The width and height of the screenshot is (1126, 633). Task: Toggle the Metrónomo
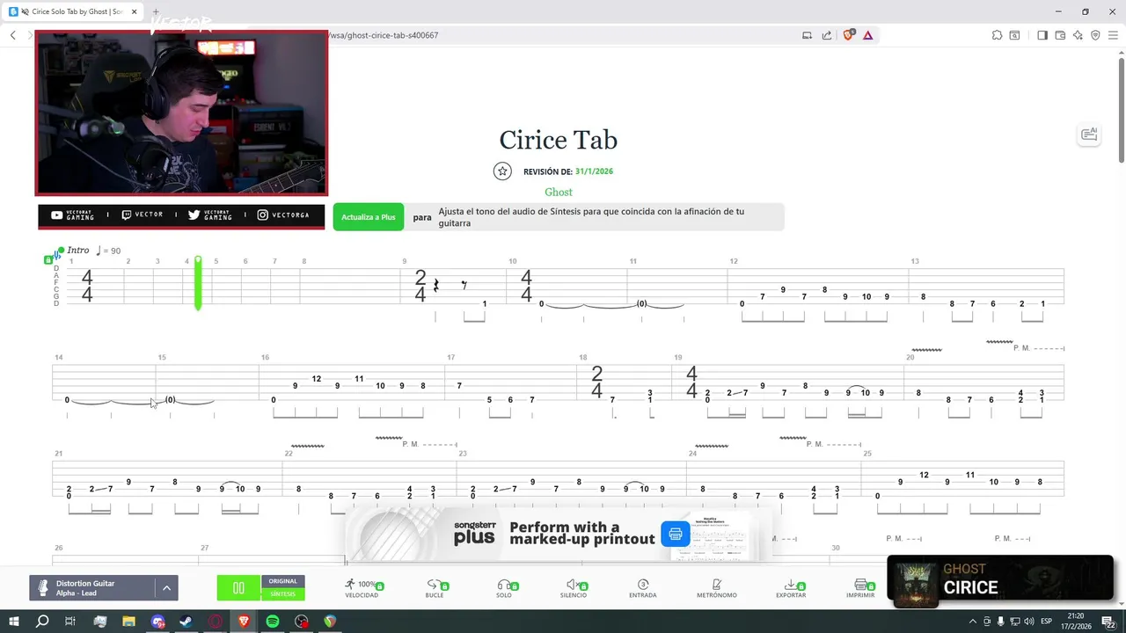(716, 588)
